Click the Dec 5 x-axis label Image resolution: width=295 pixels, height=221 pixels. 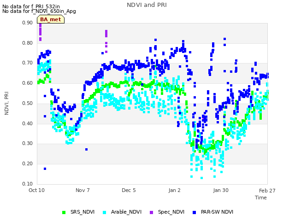coord(129,190)
